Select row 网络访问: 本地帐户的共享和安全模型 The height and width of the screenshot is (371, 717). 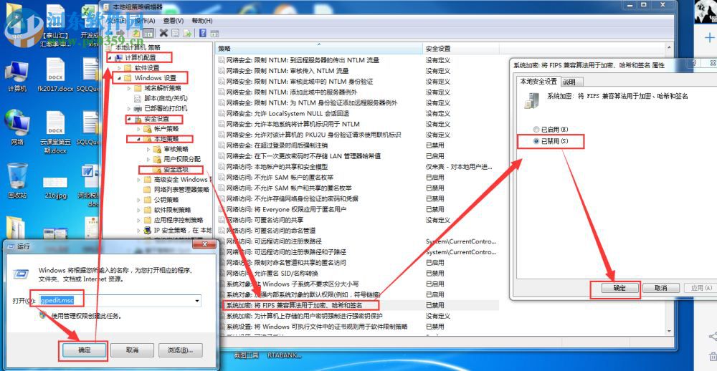coord(358,167)
